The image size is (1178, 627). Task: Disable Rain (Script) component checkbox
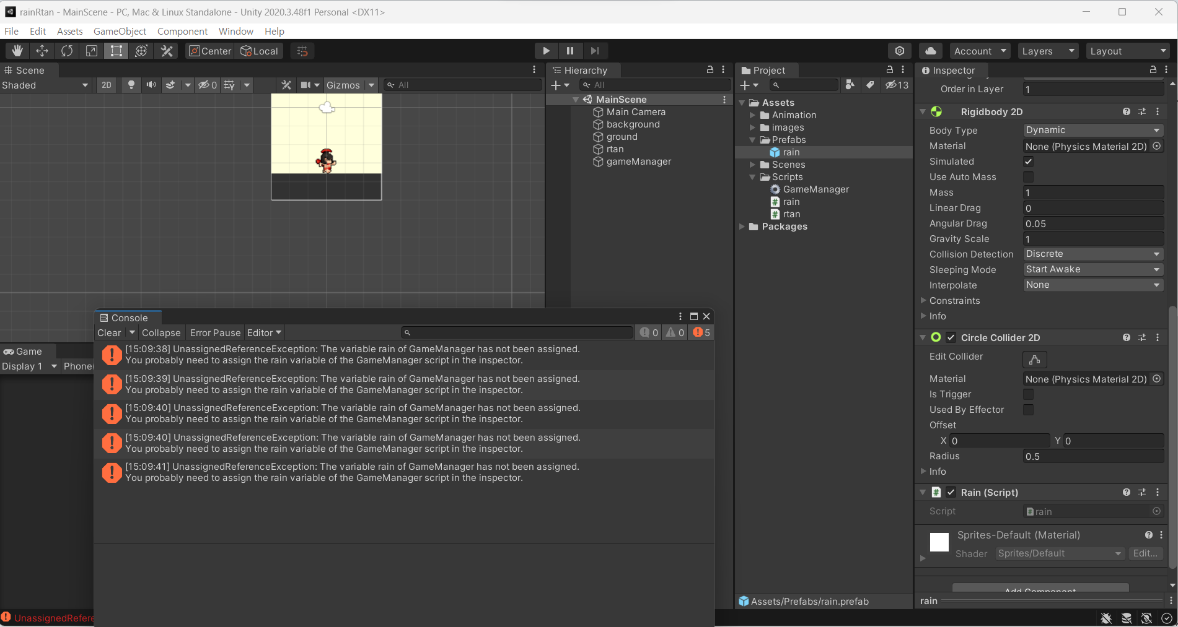point(951,492)
